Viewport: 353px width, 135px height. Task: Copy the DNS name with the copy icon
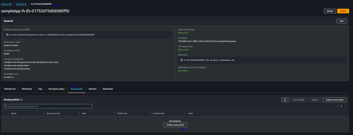[182, 60]
